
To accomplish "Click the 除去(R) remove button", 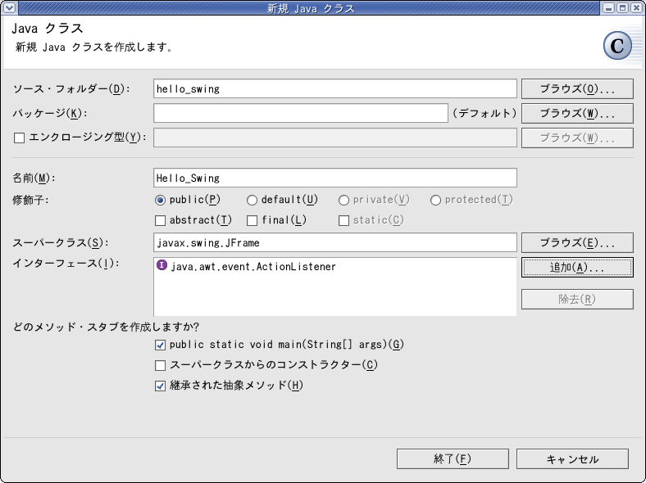I will [577, 299].
